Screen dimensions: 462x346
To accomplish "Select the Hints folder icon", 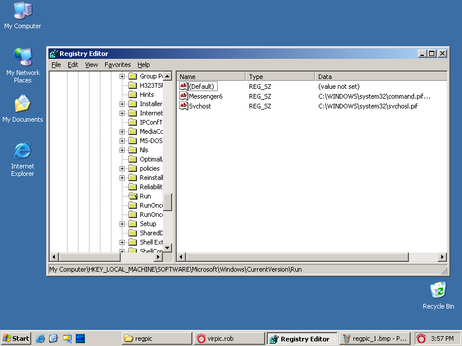I will point(133,95).
